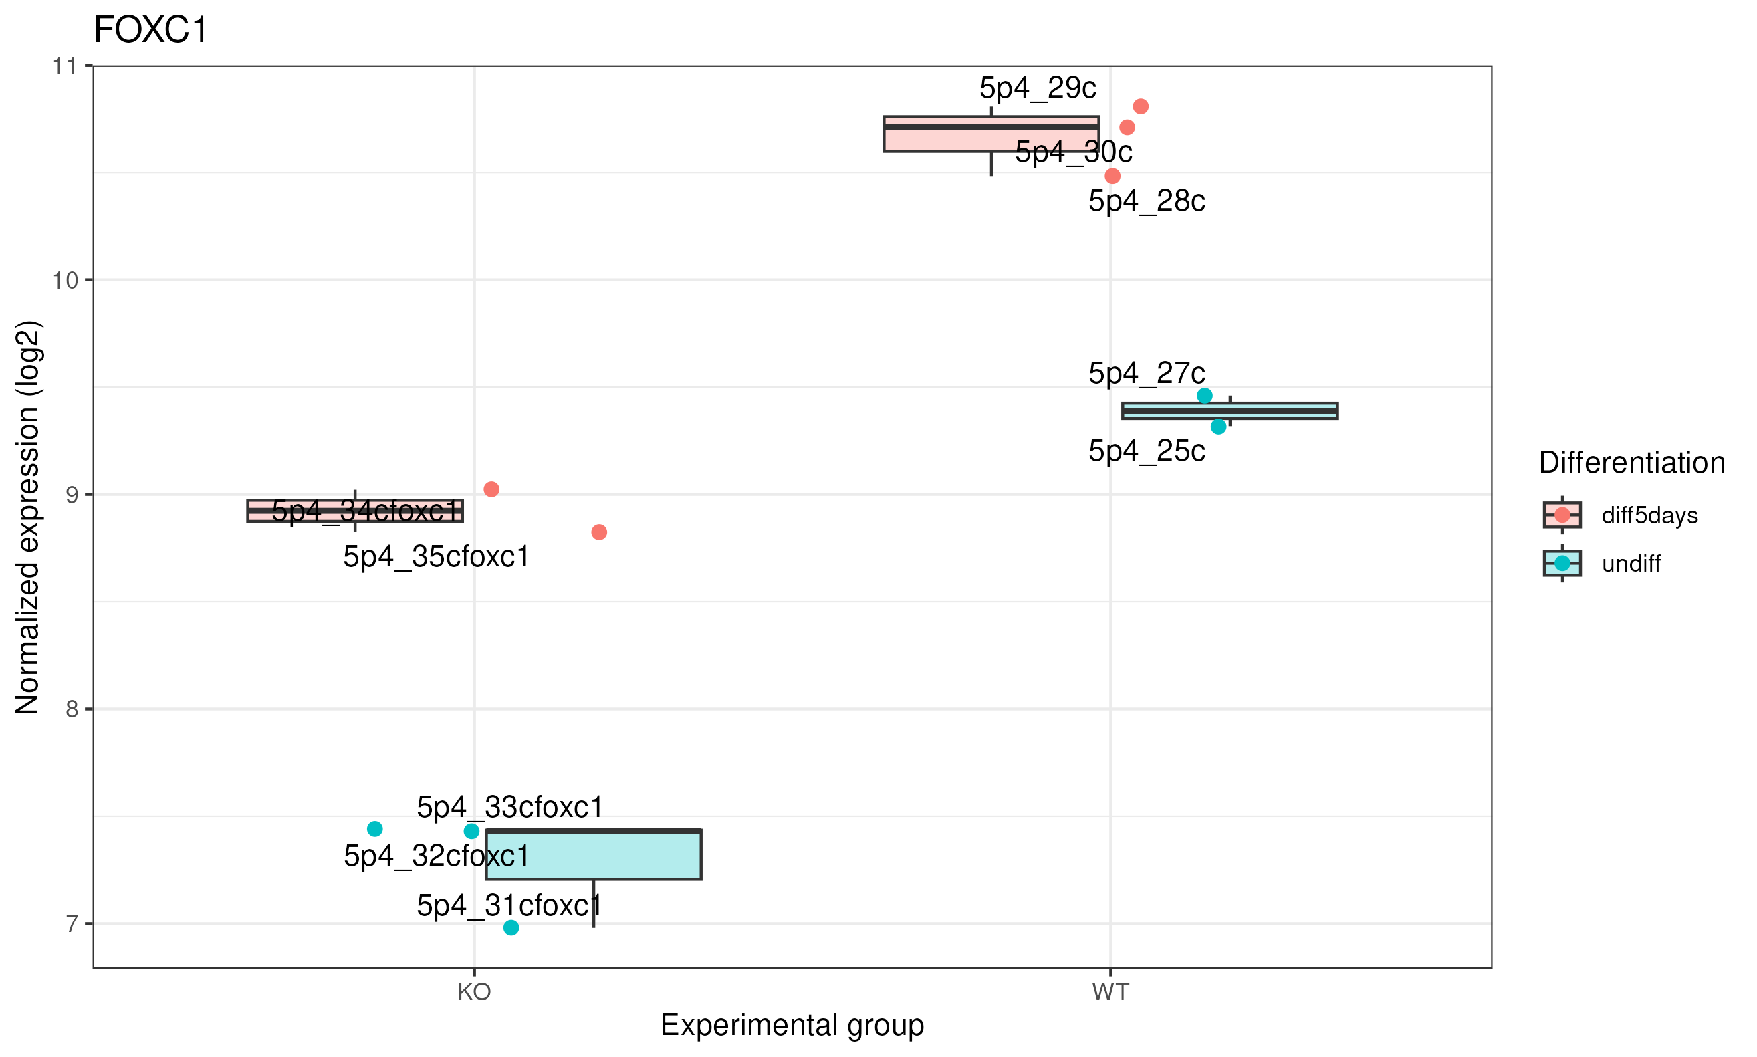The width and height of the screenshot is (1757, 1057).
Task: Click the FOXC1 plot title
Action: point(150,30)
